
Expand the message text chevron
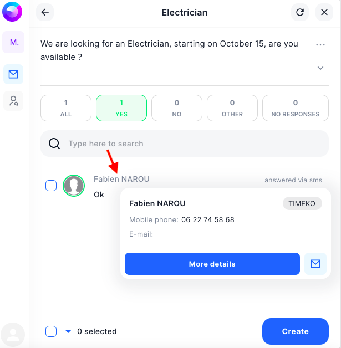(x=320, y=68)
